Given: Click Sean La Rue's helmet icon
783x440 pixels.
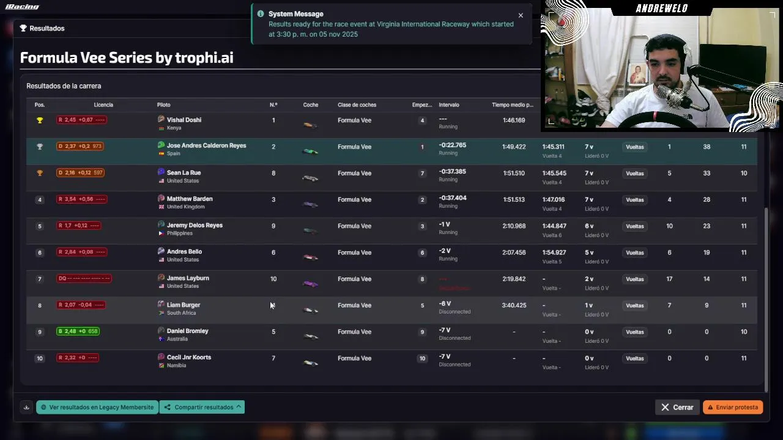Looking at the screenshot, I should pos(161,172).
